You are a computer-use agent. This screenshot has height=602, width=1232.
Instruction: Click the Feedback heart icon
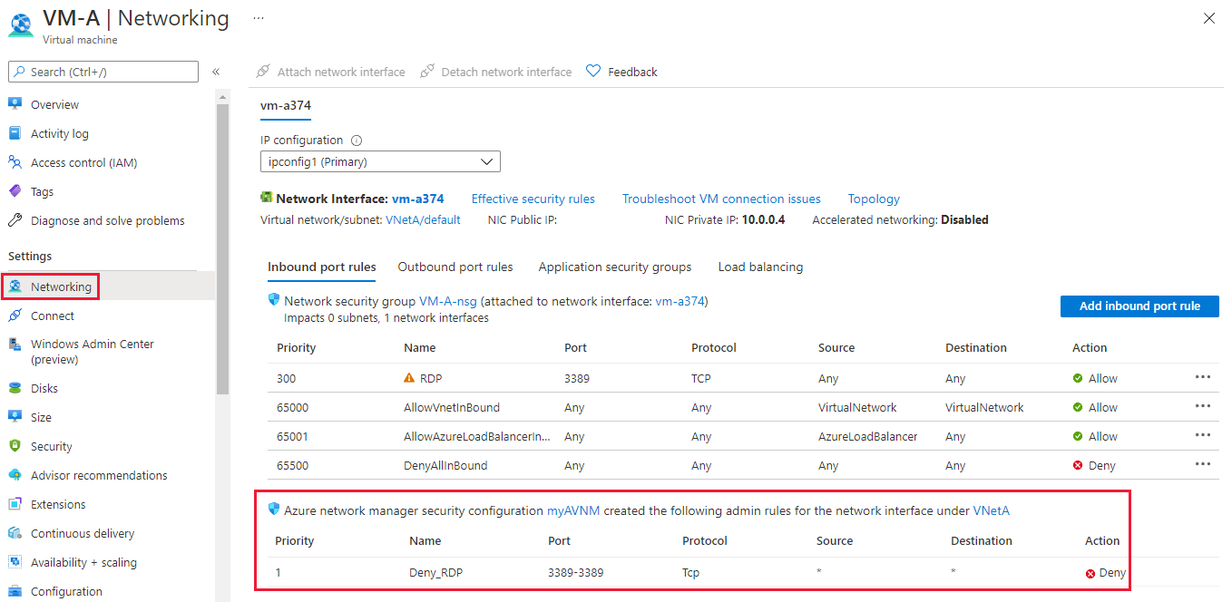click(x=593, y=72)
